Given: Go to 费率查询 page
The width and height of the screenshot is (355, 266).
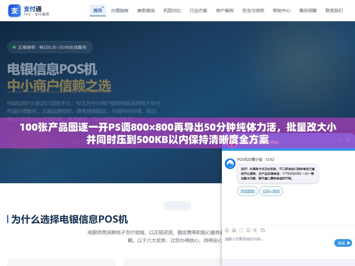Looking at the screenshot, I should coord(146,10).
